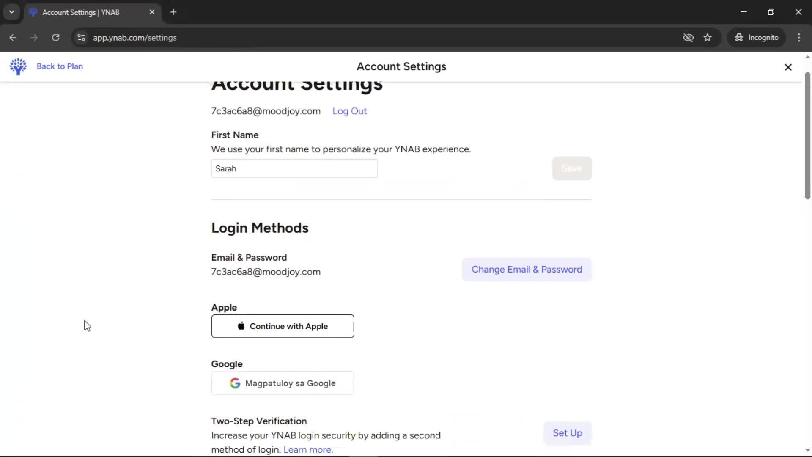812x457 pixels.
Task: Click Continue with Apple button
Action: click(x=283, y=326)
